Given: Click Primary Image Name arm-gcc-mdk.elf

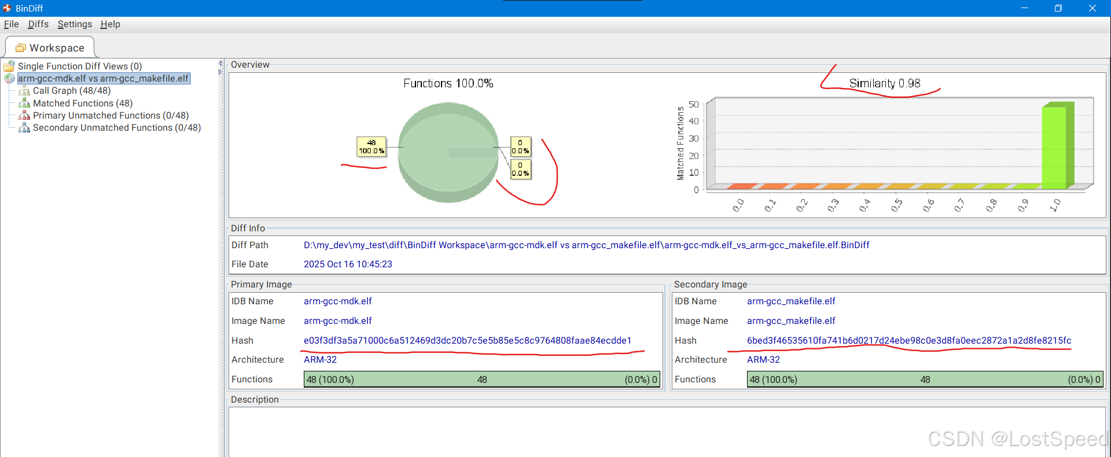Looking at the screenshot, I should [x=338, y=321].
